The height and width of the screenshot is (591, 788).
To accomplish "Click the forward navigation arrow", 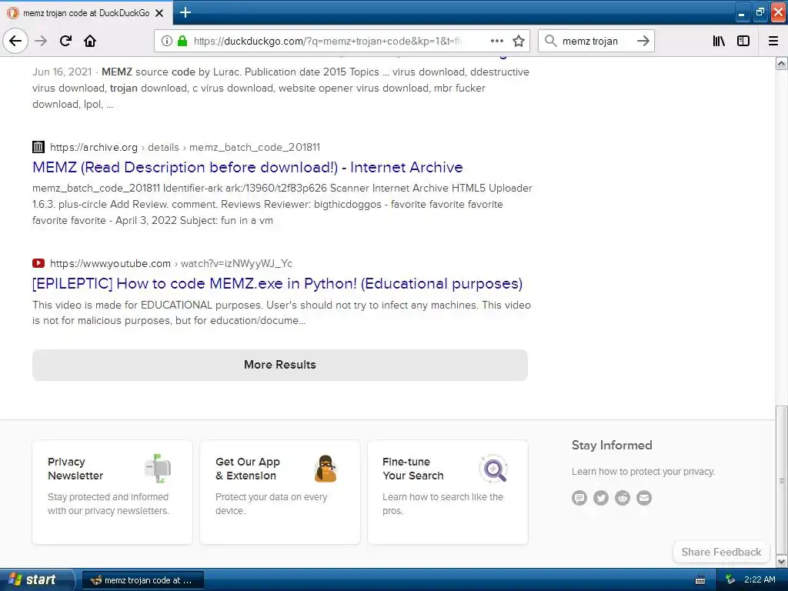I will 42,41.
